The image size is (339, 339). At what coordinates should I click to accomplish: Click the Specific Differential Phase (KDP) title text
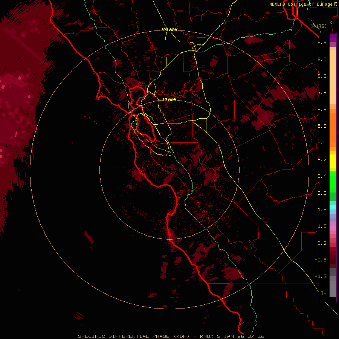click(133, 336)
